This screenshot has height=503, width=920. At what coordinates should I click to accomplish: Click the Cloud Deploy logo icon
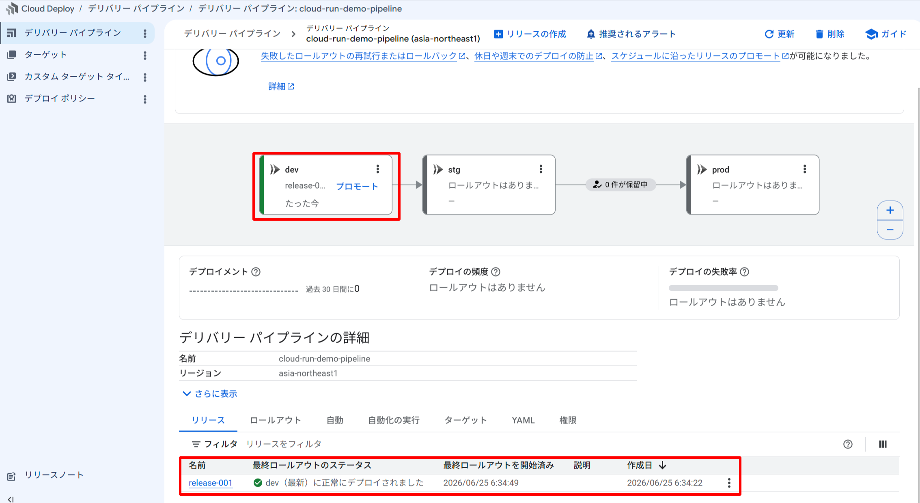pos(12,9)
